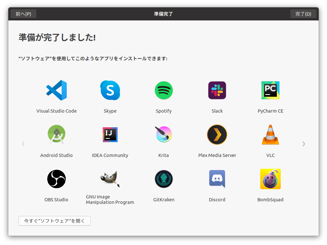Open the OBS Studio icon
This screenshot has width=327, height=245.
coord(57,179)
